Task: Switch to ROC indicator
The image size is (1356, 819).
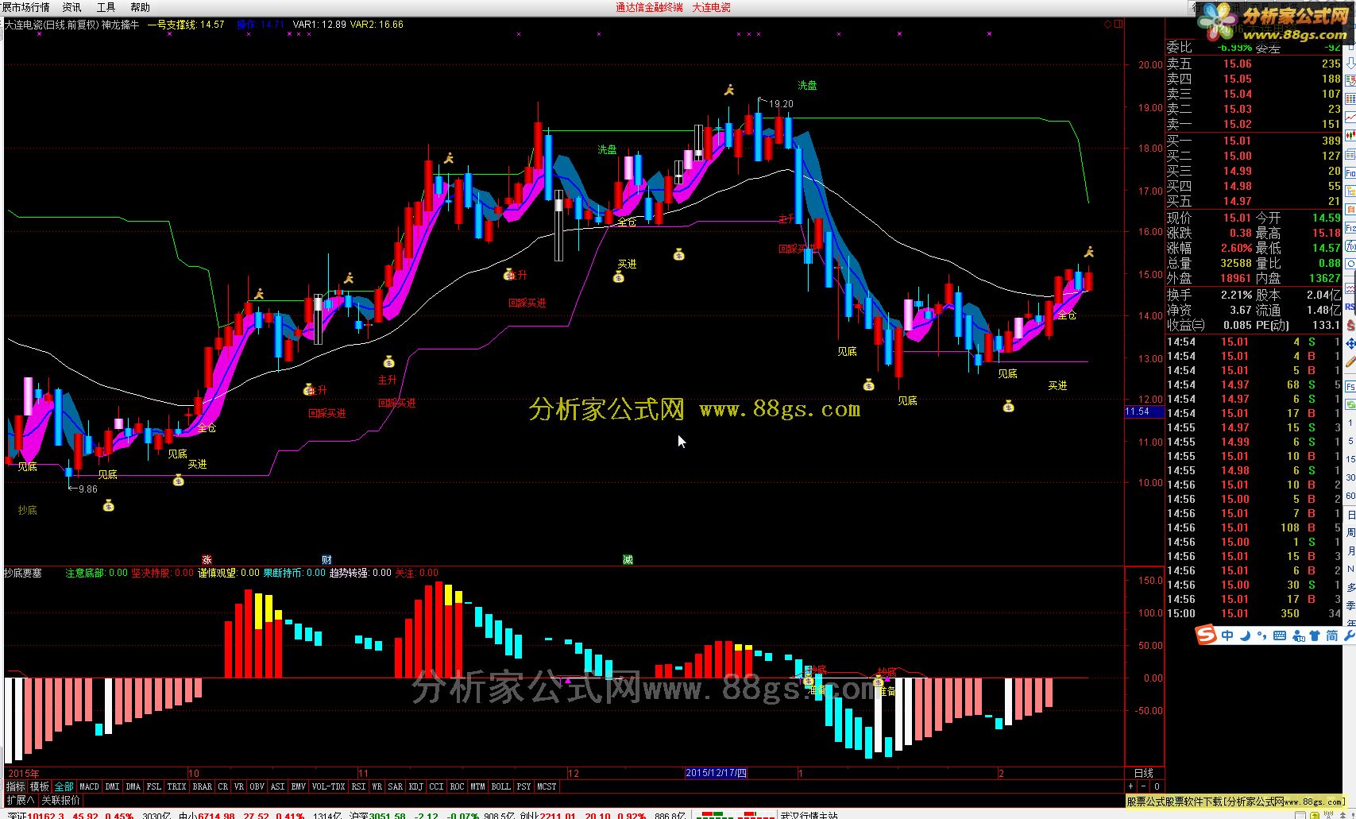Action: [457, 786]
